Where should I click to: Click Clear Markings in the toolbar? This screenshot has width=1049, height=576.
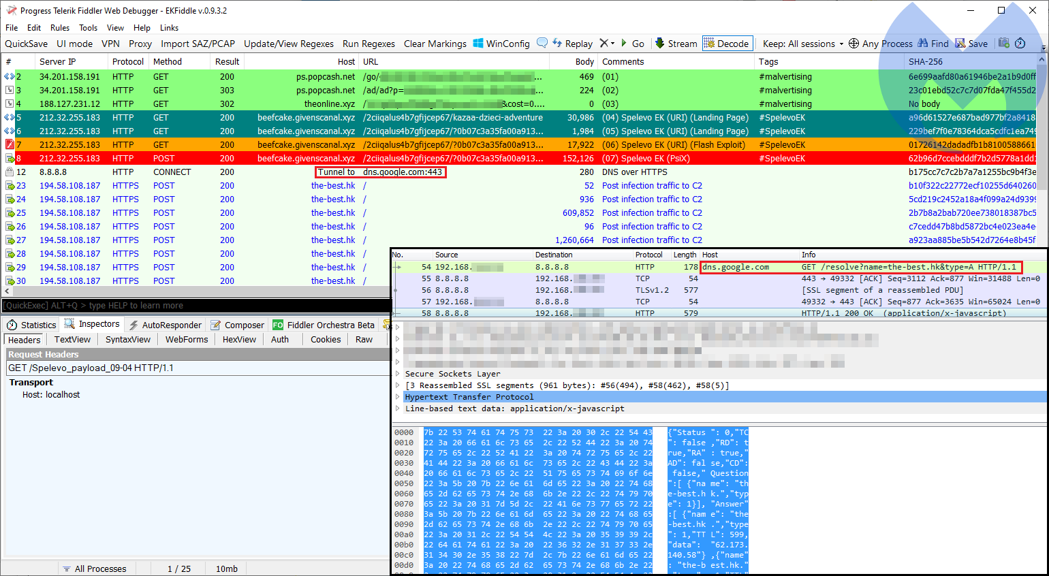click(435, 43)
